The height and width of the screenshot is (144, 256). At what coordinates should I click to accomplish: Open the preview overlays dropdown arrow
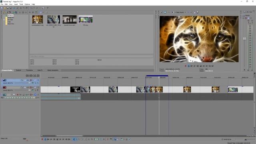(x=191, y=12)
